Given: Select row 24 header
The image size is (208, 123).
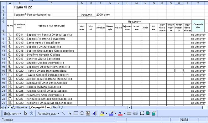Looking at the screenshot, I should pyautogui.click(x=3, y=103).
